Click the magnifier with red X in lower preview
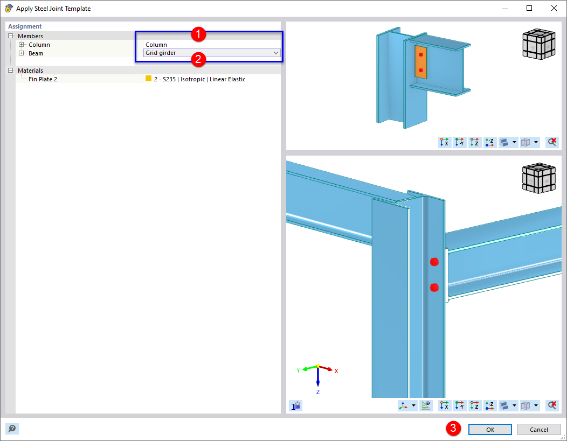Image resolution: width=567 pixels, height=441 pixels. coord(552,405)
